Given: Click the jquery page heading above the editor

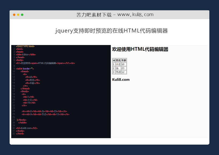Looking at the screenshot, I should [112, 31].
